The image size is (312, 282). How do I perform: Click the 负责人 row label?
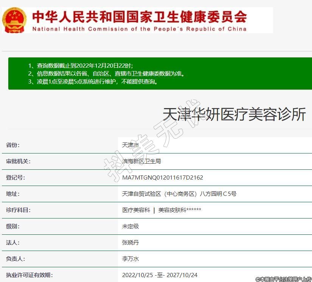coord(16,259)
